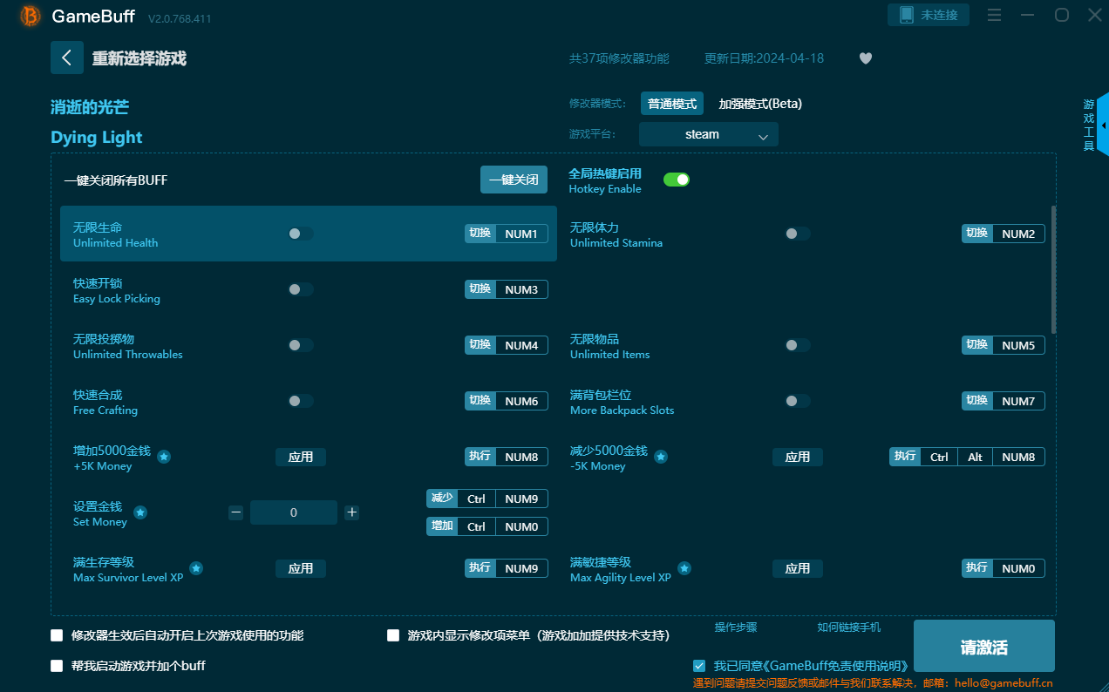Image resolution: width=1109 pixels, height=692 pixels.
Task: Click NUM9 hotkey for Max Survivor Level
Action: (x=521, y=568)
